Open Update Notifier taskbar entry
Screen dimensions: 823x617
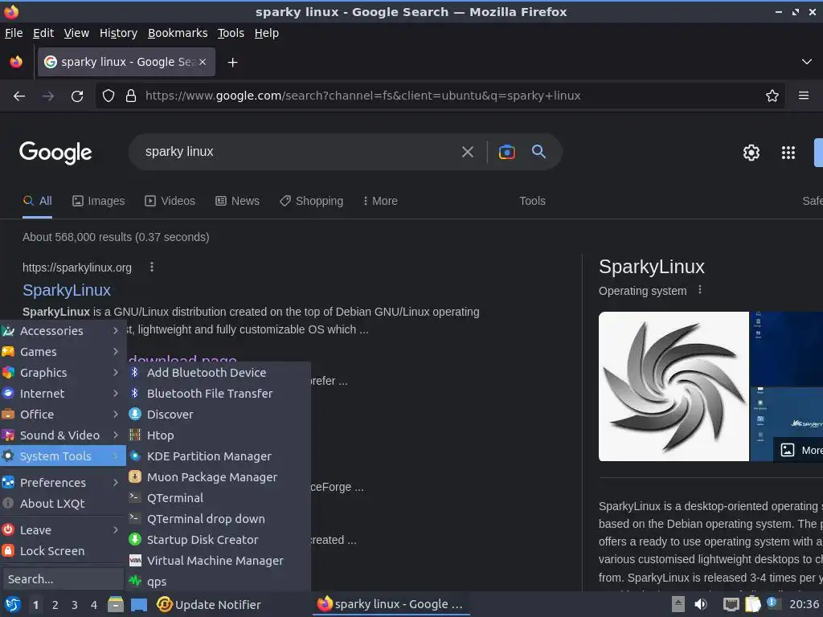pyautogui.click(x=209, y=605)
